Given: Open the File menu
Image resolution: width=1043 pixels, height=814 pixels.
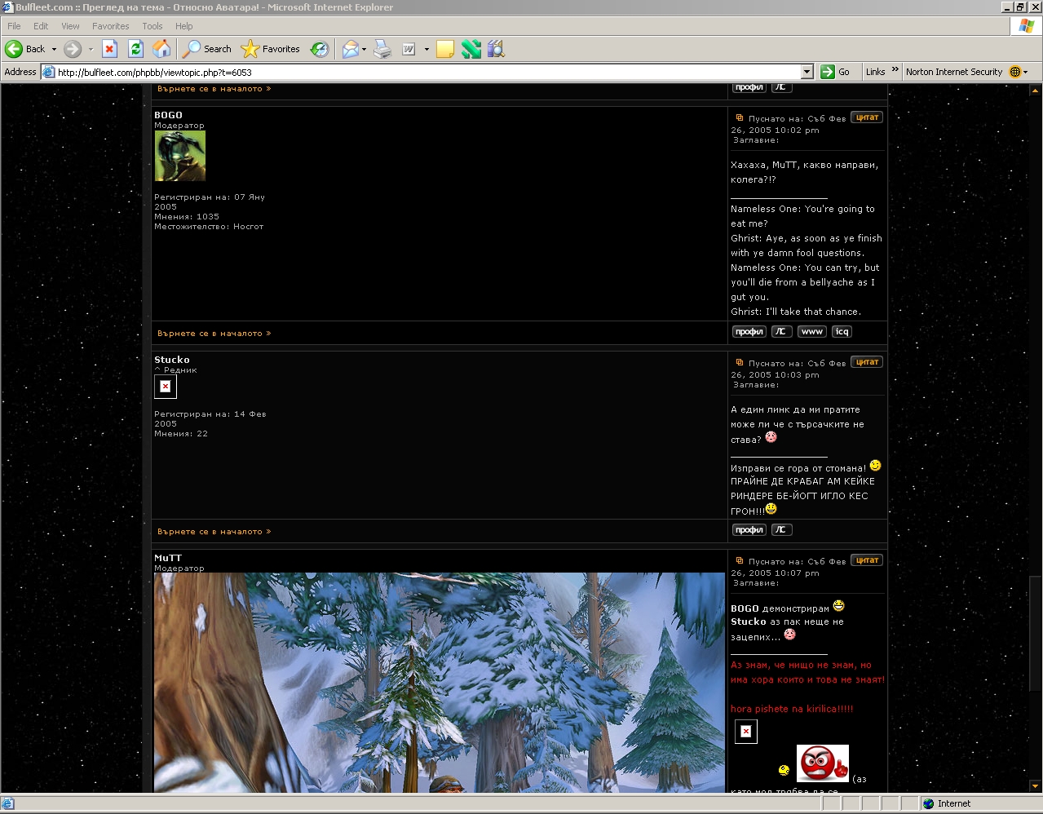Looking at the screenshot, I should point(14,26).
